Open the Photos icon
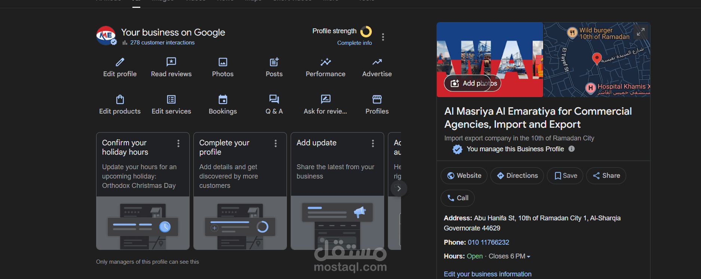The width and height of the screenshot is (701, 279). point(223,62)
